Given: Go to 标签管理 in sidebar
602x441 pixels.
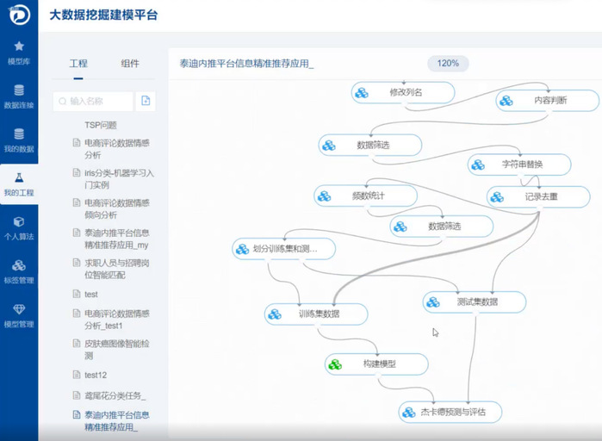Looking at the screenshot, I should 19,271.
